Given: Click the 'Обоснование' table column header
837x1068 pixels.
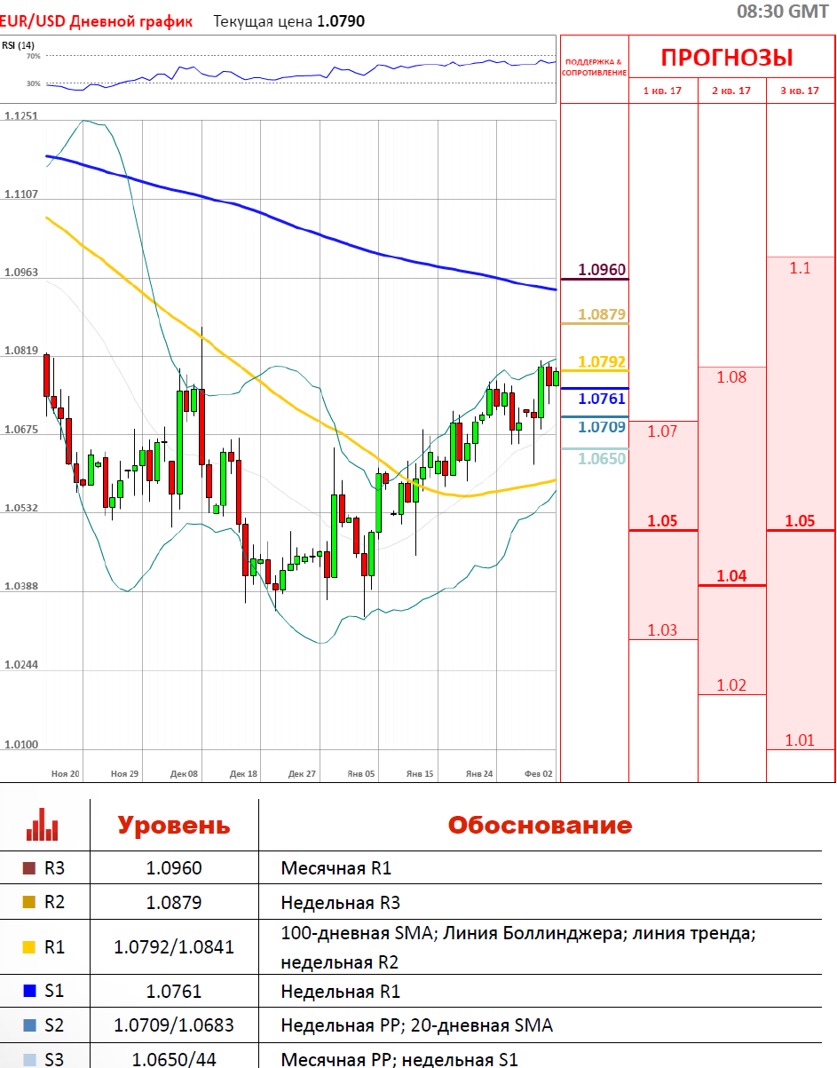Looking at the screenshot, I should point(540,825).
